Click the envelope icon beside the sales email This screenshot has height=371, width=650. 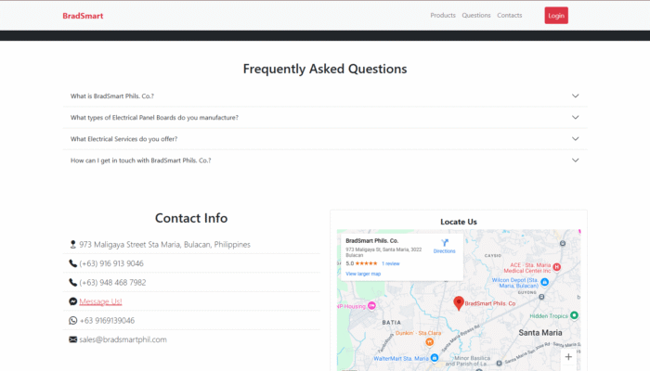tap(73, 339)
